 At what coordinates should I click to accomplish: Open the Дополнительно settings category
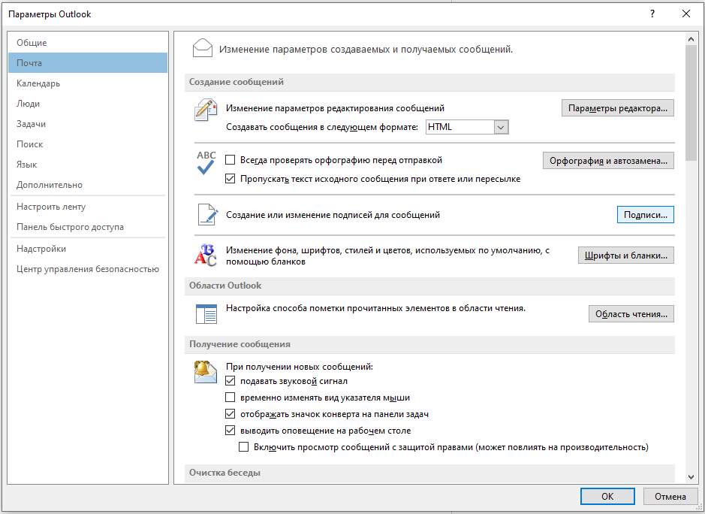click(88, 185)
